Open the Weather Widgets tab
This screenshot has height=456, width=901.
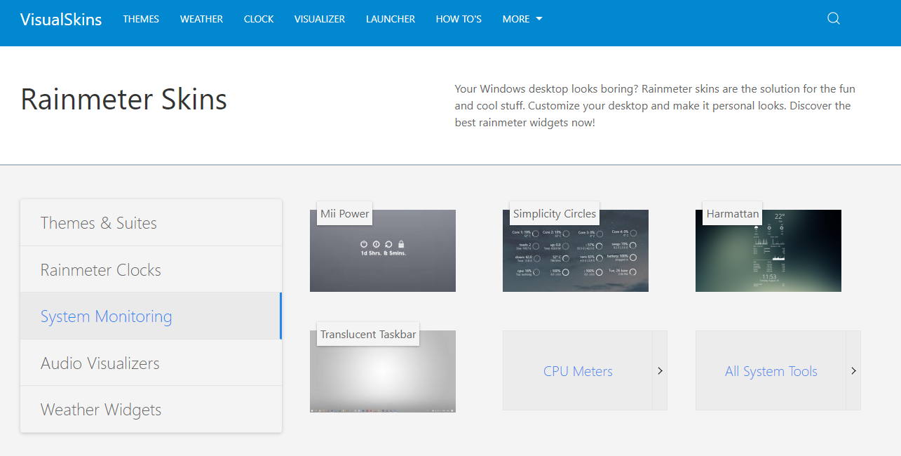151,409
